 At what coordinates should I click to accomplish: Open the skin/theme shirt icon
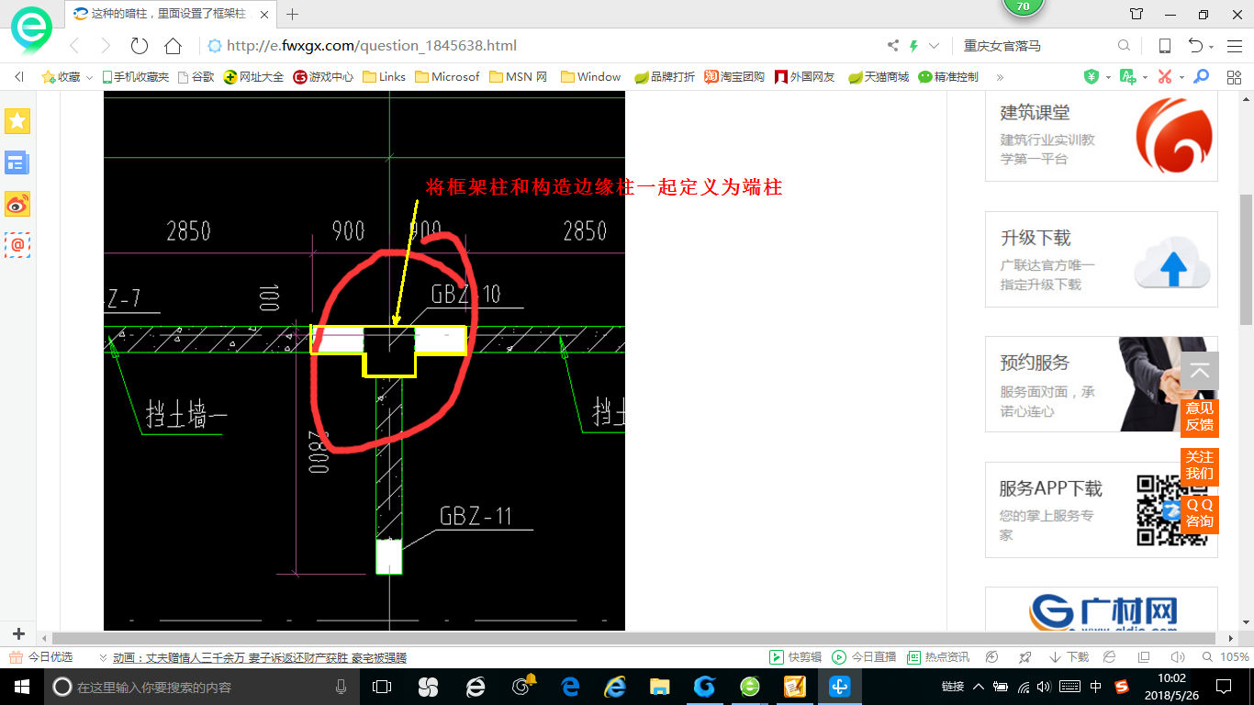[1136, 14]
